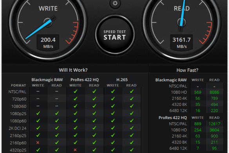The width and height of the screenshot is (229, 153).
Task: Select the 2K DCI 24 format row label
Action: click(x=18, y=128)
